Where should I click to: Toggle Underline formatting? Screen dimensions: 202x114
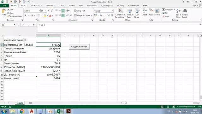tap(32, 16)
